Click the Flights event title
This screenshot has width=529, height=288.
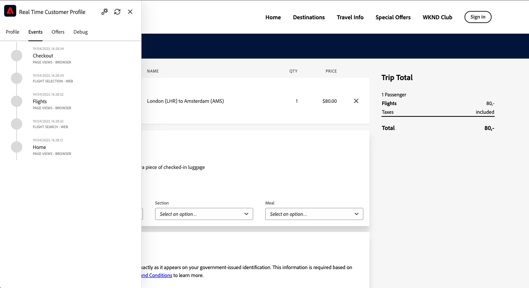[40, 101]
